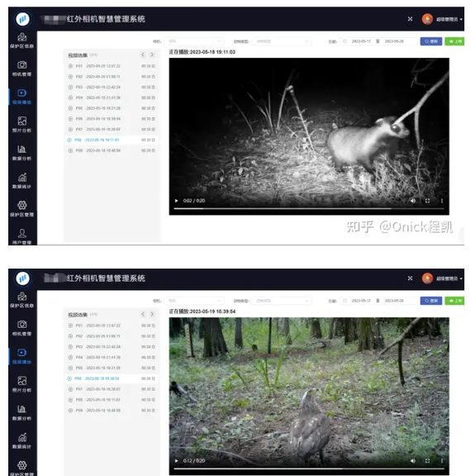The width and height of the screenshot is (471, 476).
Task: Click the fullscreen toggle icon in bottom header
Action: point(410,278)
